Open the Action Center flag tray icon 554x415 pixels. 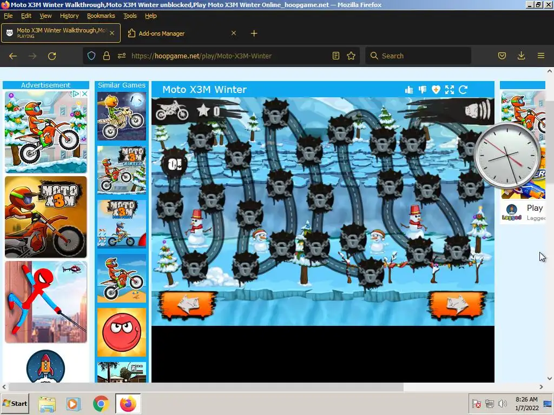pos(476,403)
